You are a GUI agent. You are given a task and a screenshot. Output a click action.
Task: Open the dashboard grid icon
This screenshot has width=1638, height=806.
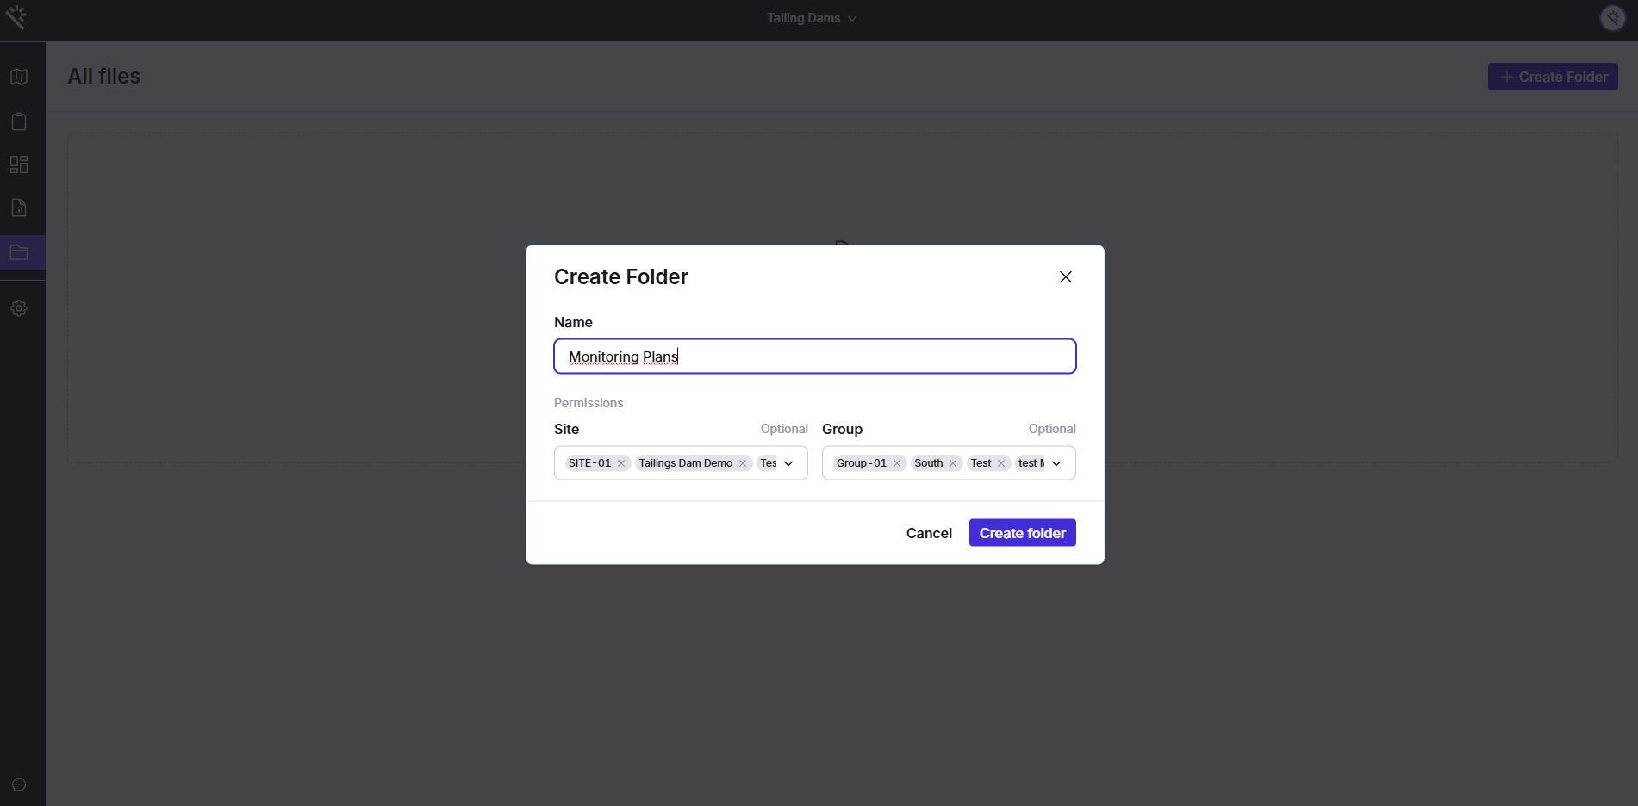pyautogui.click(x=19, y=164)
